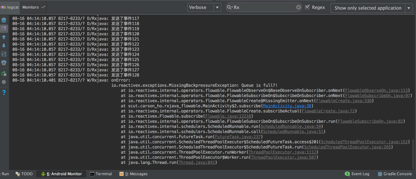Select the log line ending with 事件128

click(76, 75)
